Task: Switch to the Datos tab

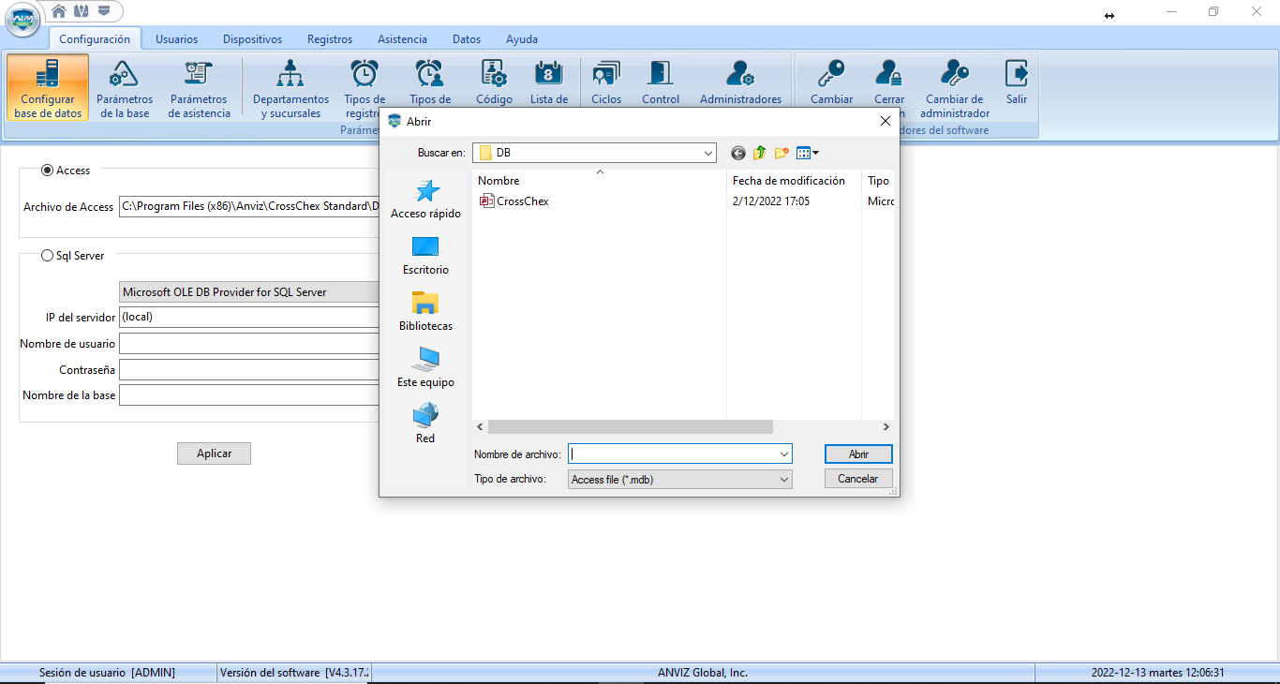Action: pyautogui.click(x=467, y=39)
